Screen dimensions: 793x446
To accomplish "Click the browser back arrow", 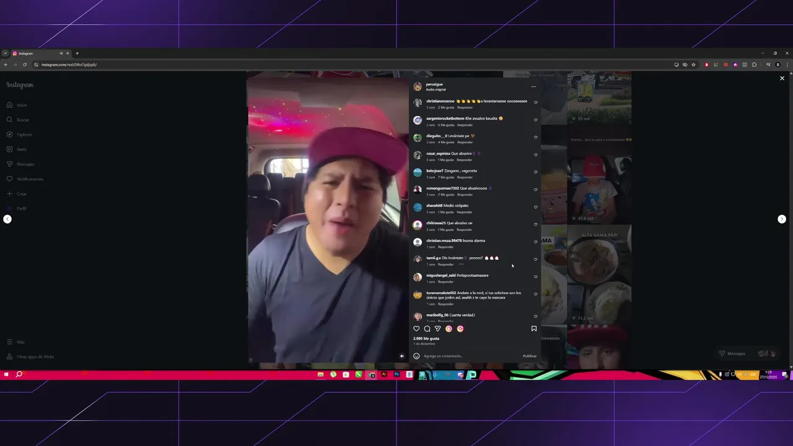I will coord(6,64).
